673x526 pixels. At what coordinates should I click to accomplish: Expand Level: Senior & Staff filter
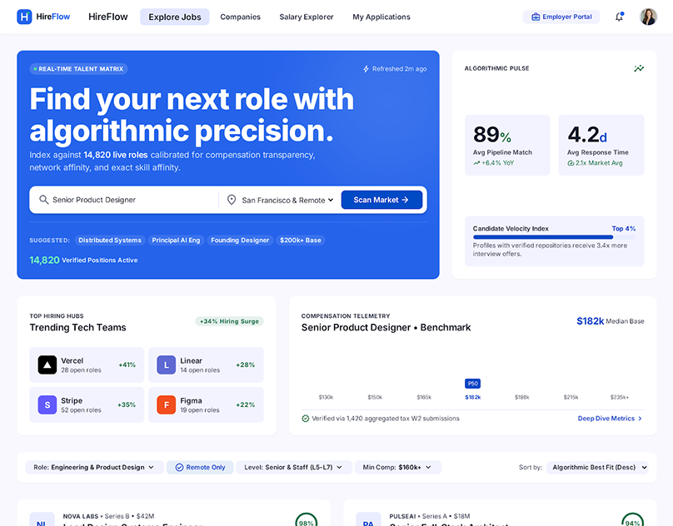click(293, 467)
